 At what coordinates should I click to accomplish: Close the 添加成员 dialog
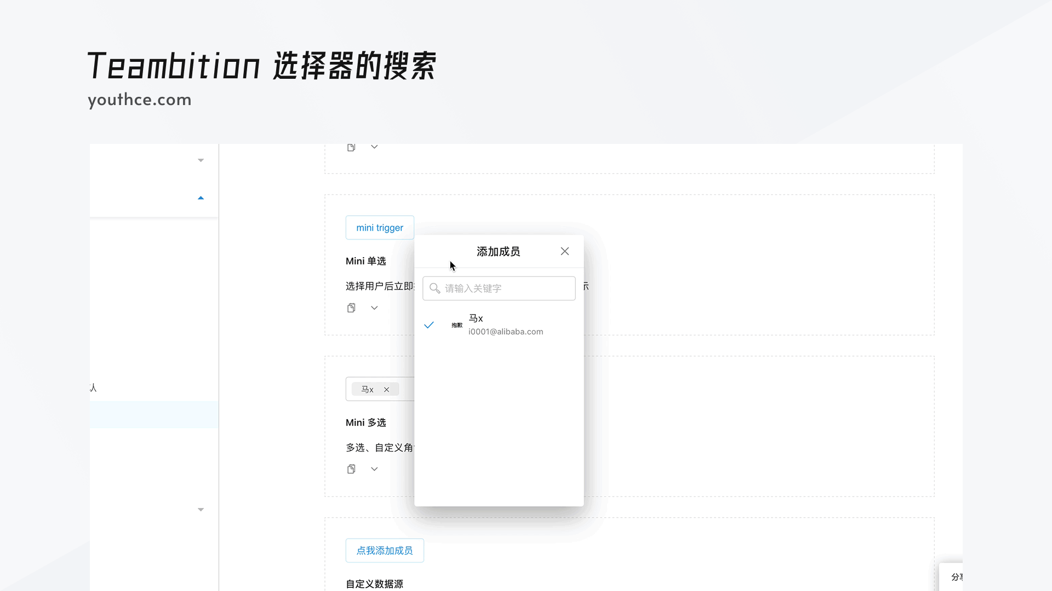click(565, 251)
